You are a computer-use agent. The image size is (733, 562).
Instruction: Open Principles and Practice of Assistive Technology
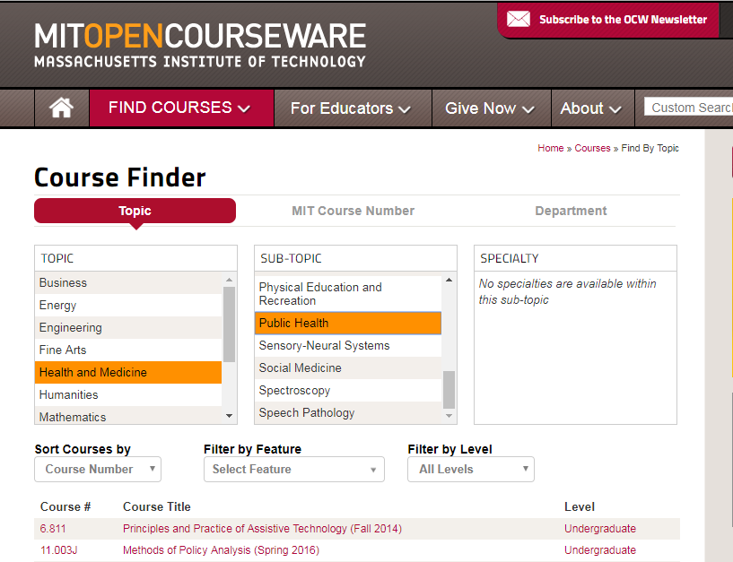pyautogui.click(x=262, y=529)
